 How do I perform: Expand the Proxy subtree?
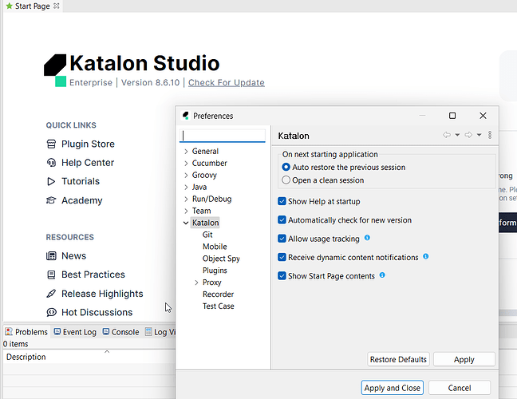point(197,282)
